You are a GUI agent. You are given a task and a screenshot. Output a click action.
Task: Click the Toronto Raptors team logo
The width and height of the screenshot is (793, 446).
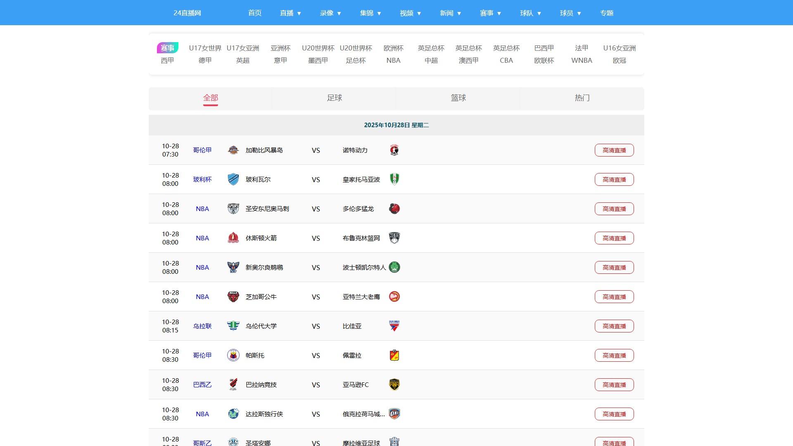coord(394,209)
